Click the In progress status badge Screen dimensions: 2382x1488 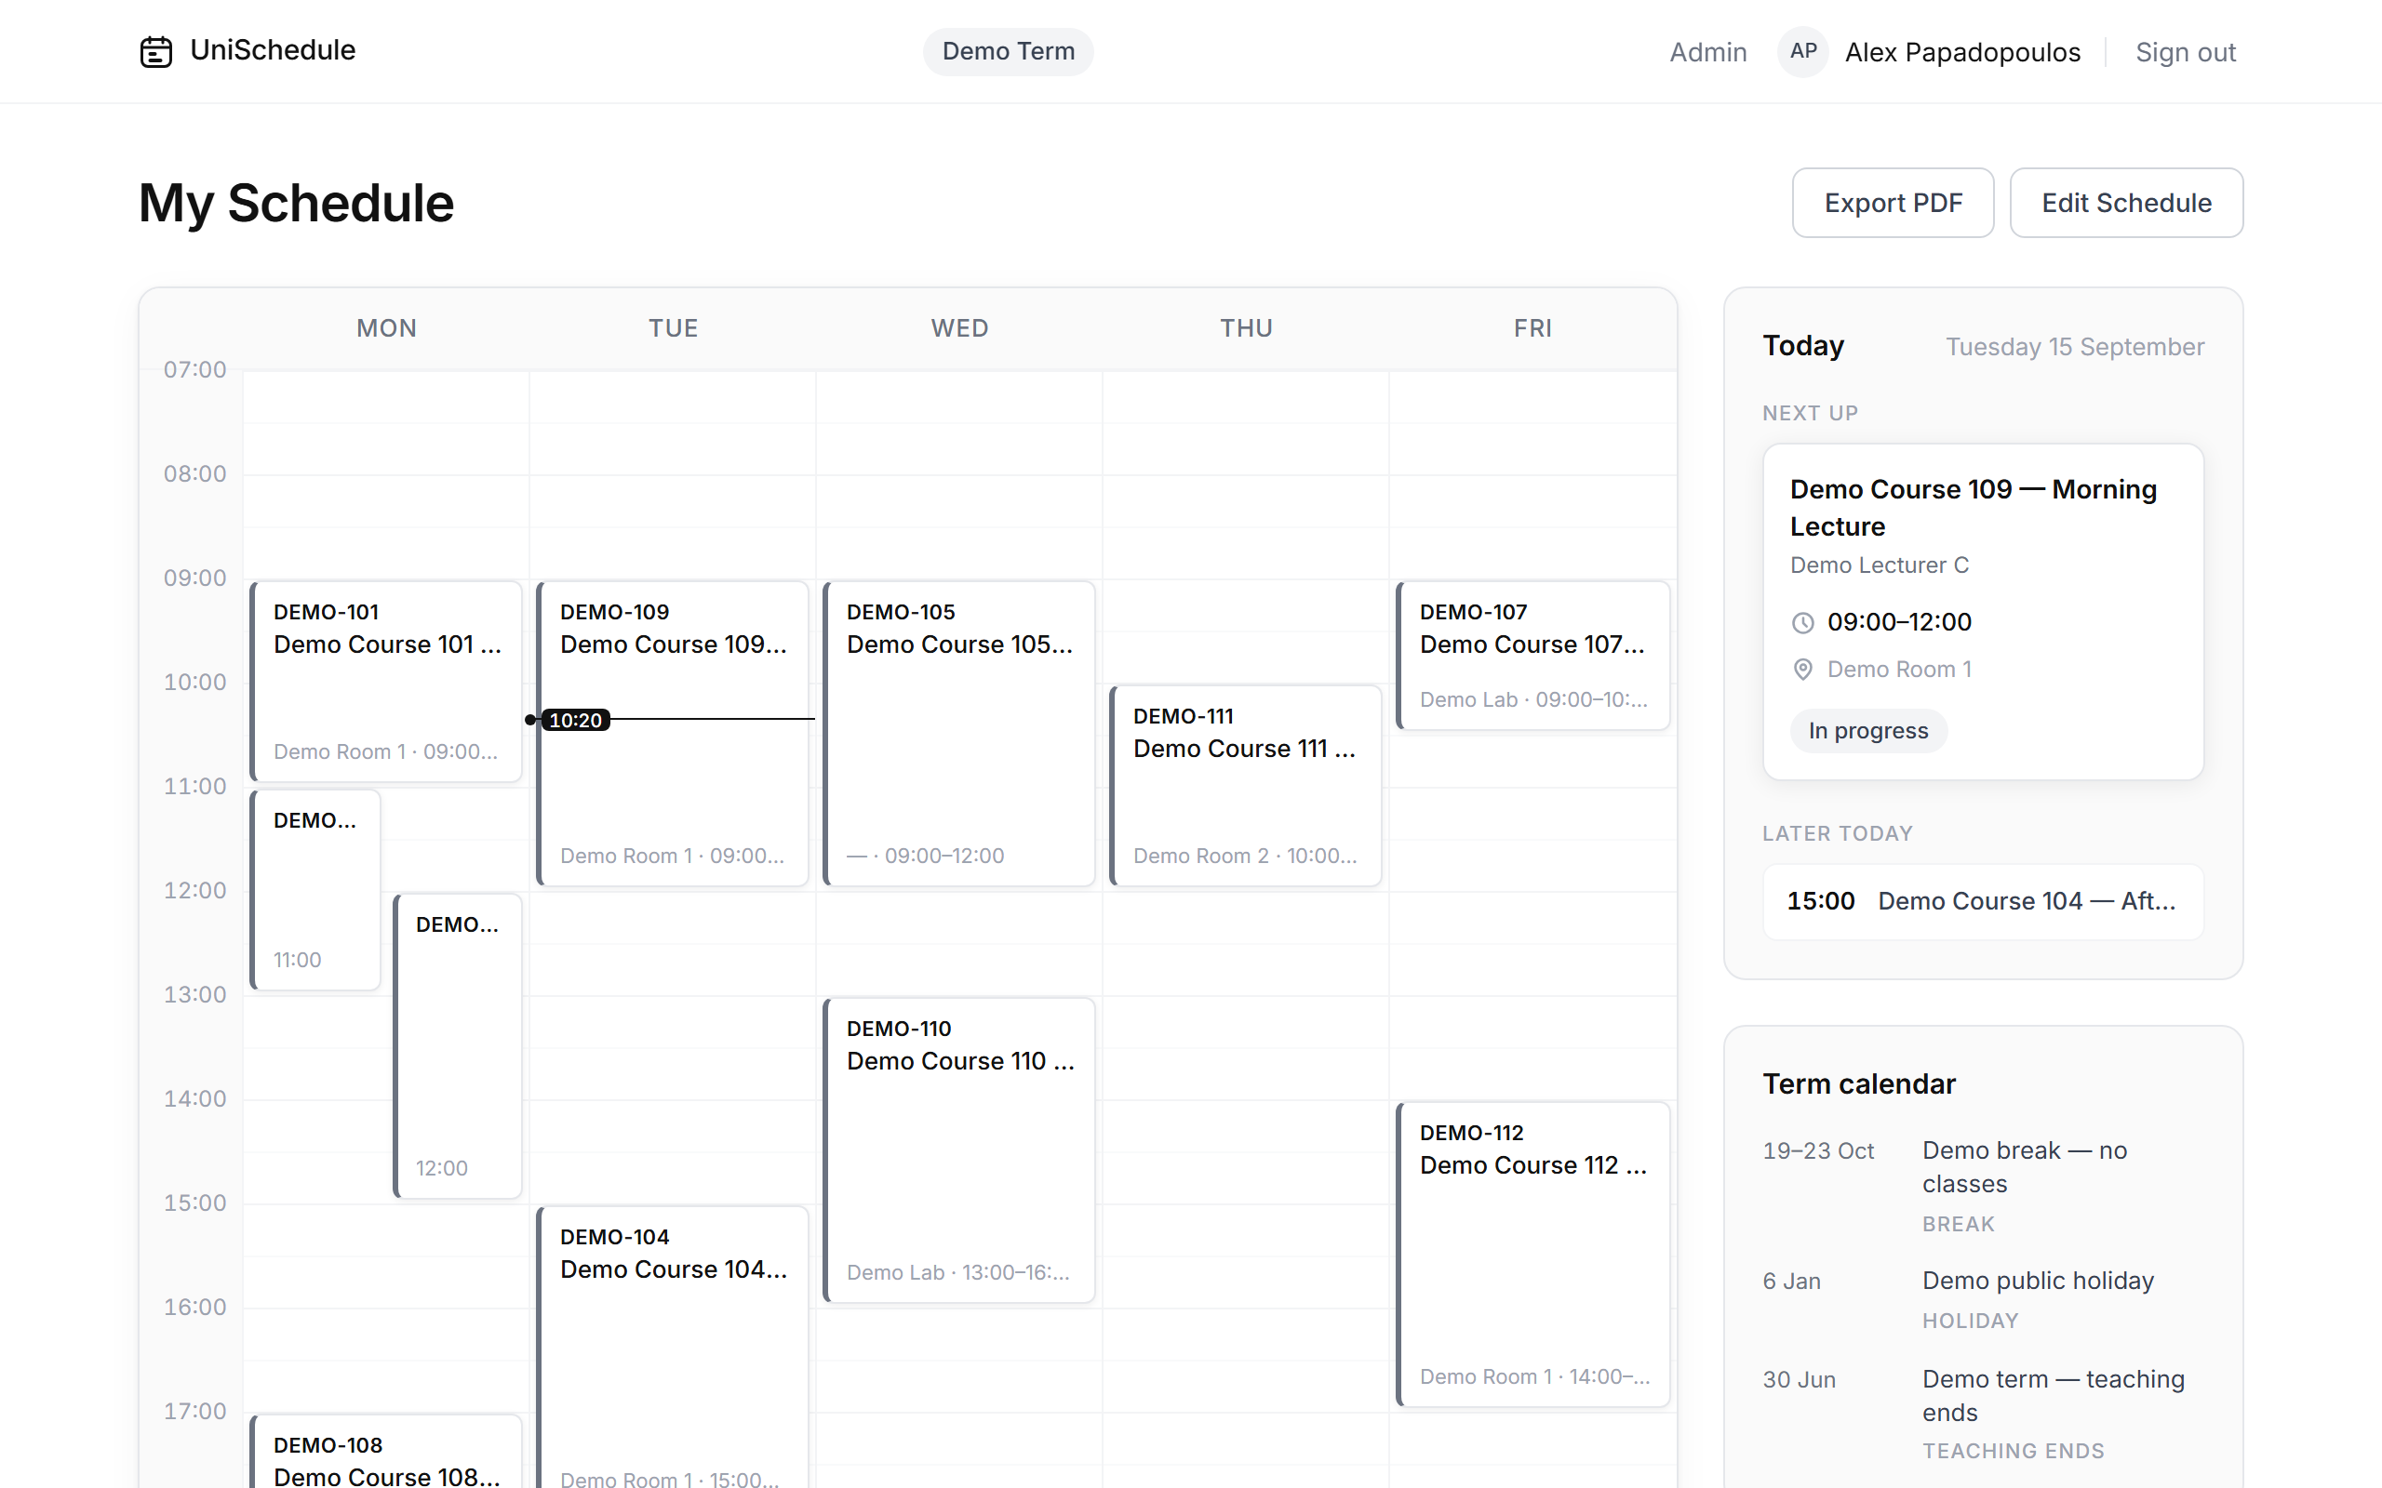coord(1867,731)
